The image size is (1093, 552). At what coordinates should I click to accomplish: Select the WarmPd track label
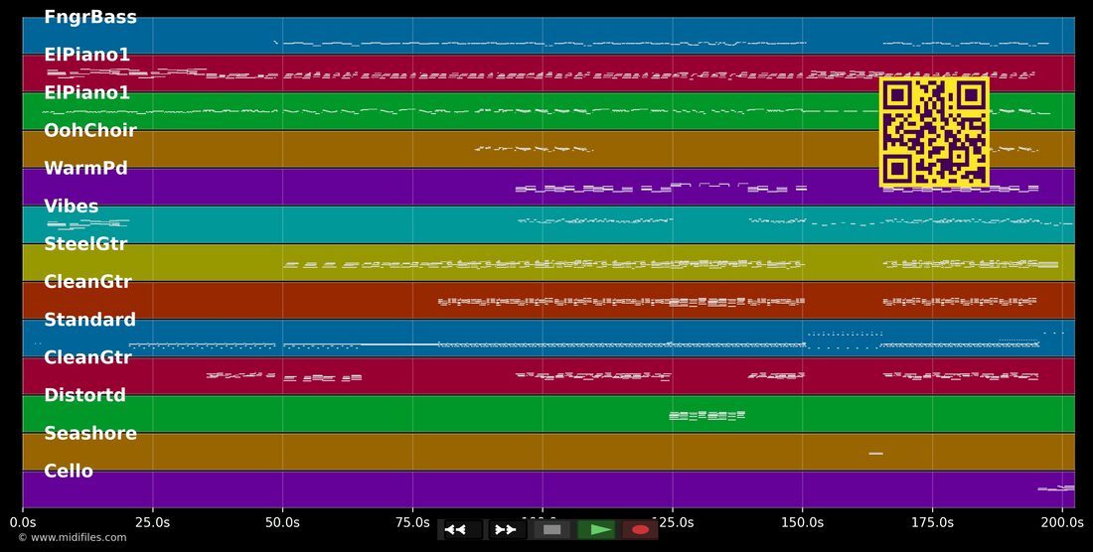tap(85, 169)
